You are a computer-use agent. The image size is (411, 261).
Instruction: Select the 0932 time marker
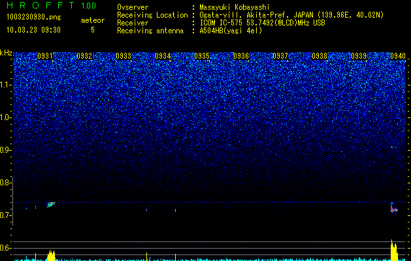point(84,56)
